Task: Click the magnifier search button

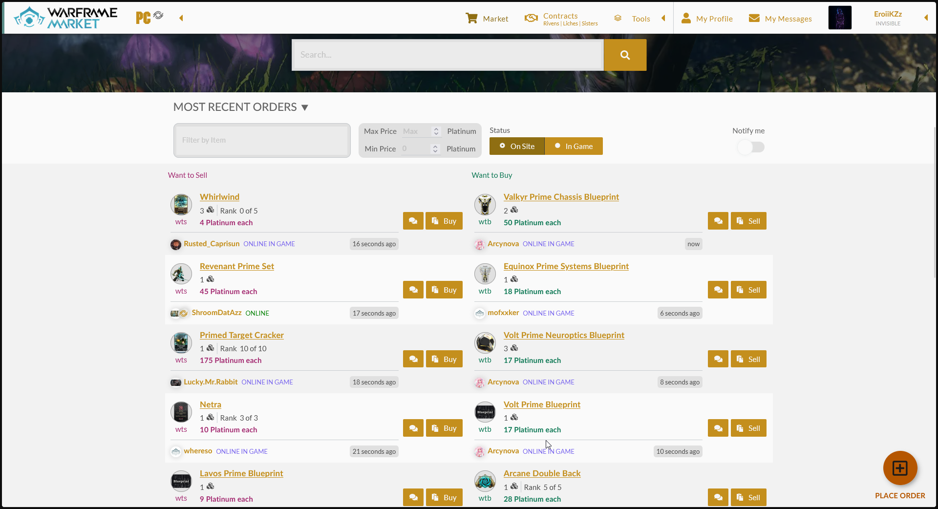Action: coord(625,55)
